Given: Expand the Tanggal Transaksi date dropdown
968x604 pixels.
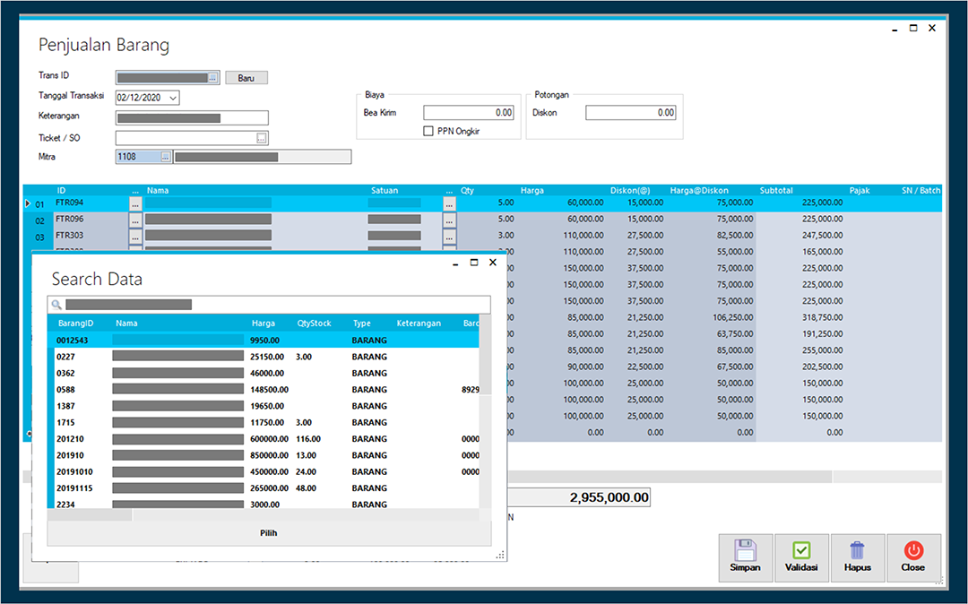Looking at the screenshot, I should click(173, 98).
